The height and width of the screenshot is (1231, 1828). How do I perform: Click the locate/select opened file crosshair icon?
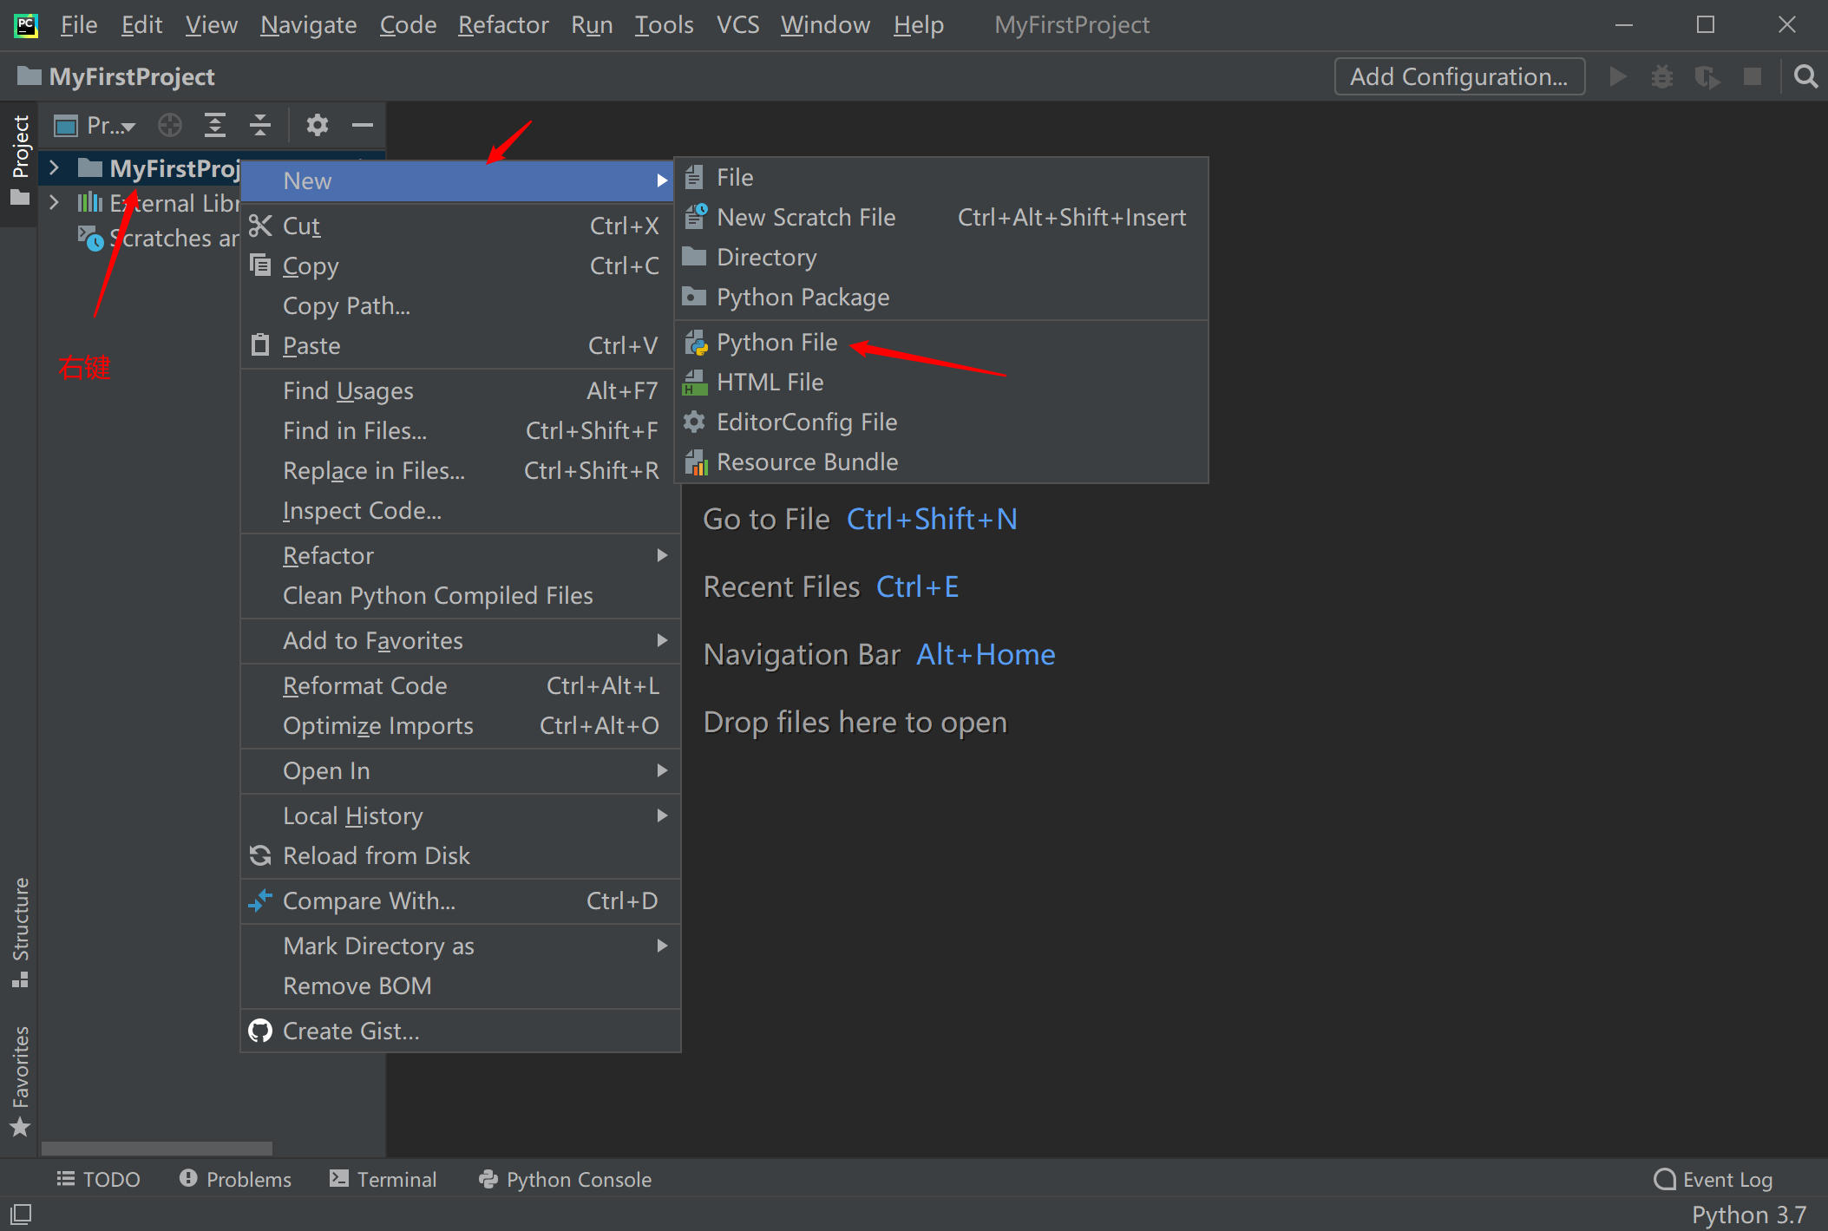(170, 125)
